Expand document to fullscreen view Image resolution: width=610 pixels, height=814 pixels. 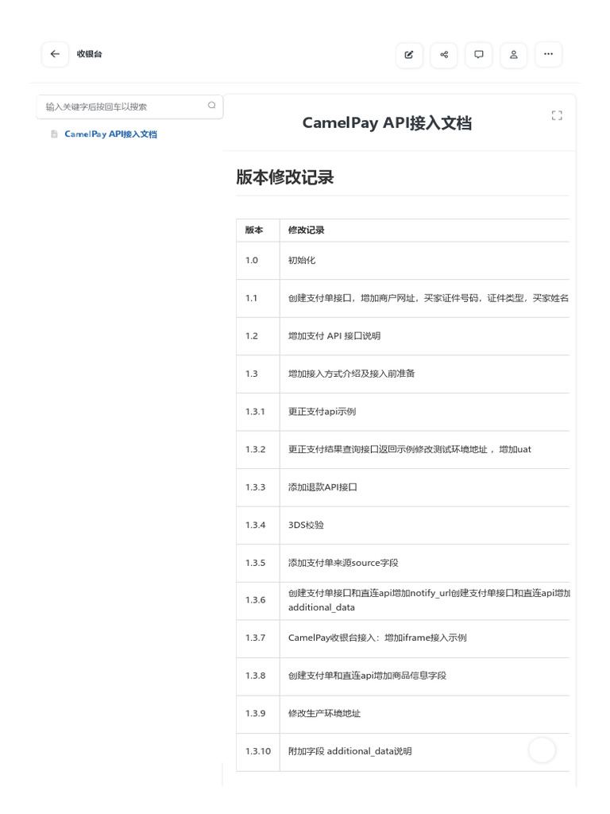click(x=557, y=116)
